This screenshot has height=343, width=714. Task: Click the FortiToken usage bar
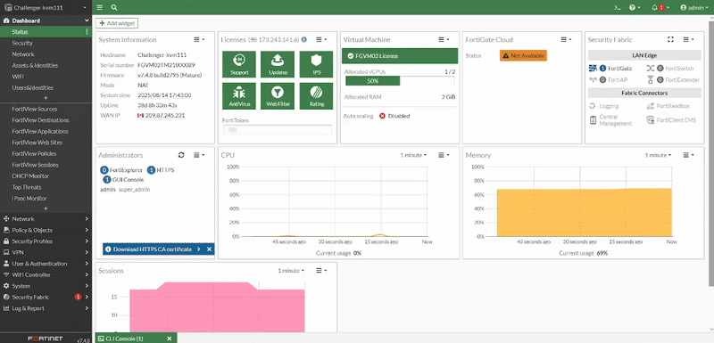277,129
